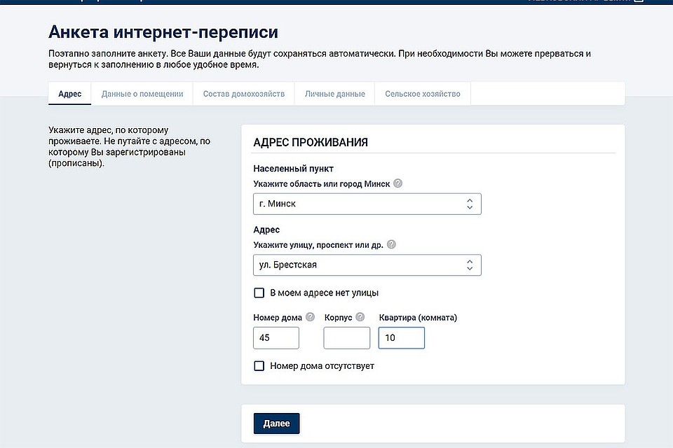Screen dimensions: 673x448
Task: Tick the 'В моем адресе нет улицы' checkbox
Action: point(259,293)
